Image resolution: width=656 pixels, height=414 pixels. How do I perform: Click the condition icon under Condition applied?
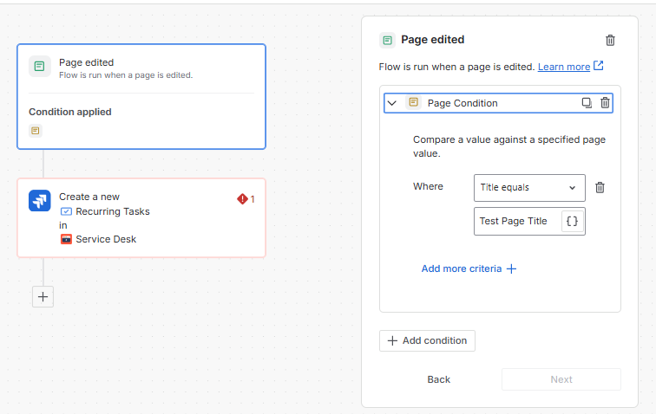[35, 131]
